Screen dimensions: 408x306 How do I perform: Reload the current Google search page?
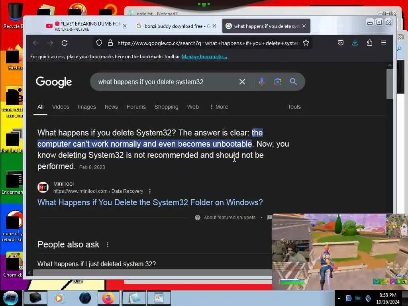coord(65,43)
